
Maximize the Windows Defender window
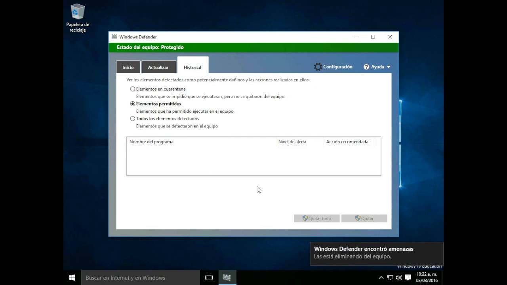(373, 37)
